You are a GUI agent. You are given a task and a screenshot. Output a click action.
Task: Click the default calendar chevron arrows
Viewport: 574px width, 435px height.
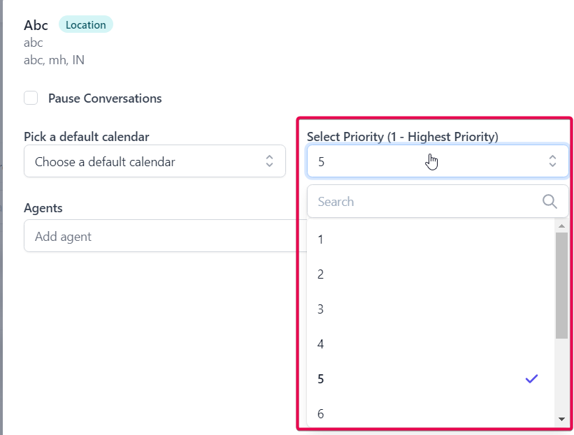click(269, 162)
